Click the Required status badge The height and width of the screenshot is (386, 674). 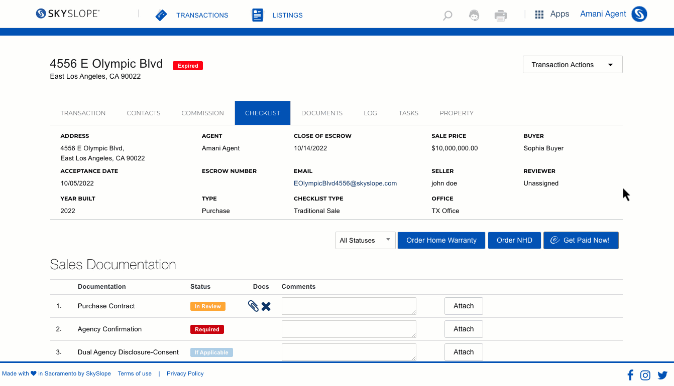tap(207, 329)
